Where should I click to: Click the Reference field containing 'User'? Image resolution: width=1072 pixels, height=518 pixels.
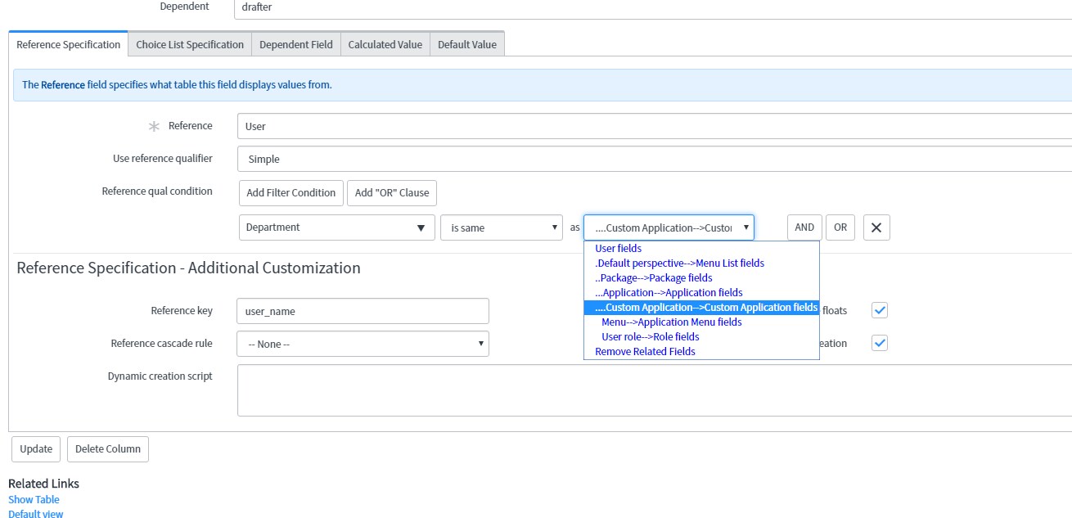(654, 126)
